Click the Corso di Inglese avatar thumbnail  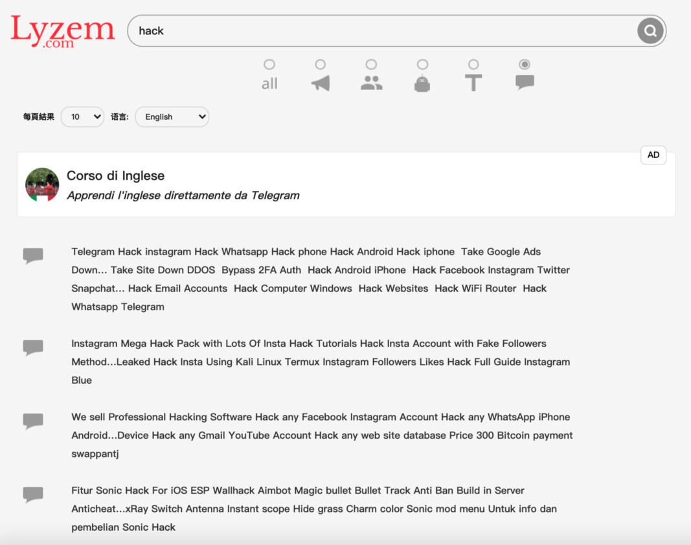42,184
